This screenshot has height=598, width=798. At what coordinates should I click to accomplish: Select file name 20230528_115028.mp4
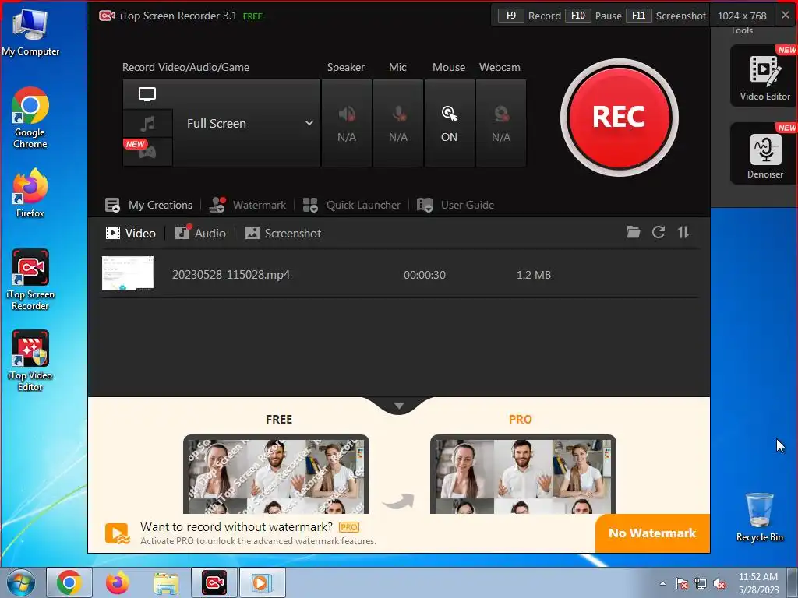click(x=231, y=275)
